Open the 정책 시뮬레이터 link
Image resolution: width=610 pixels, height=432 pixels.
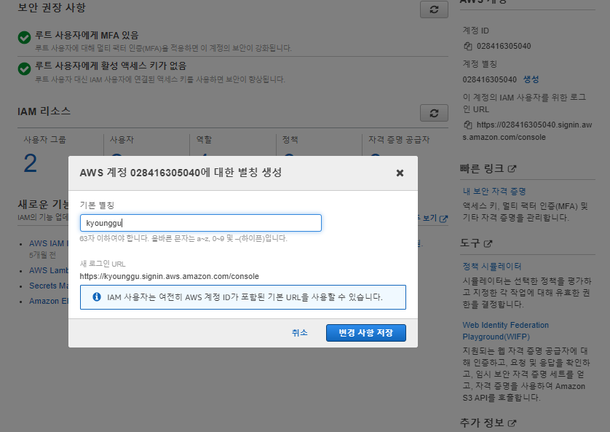492,266
